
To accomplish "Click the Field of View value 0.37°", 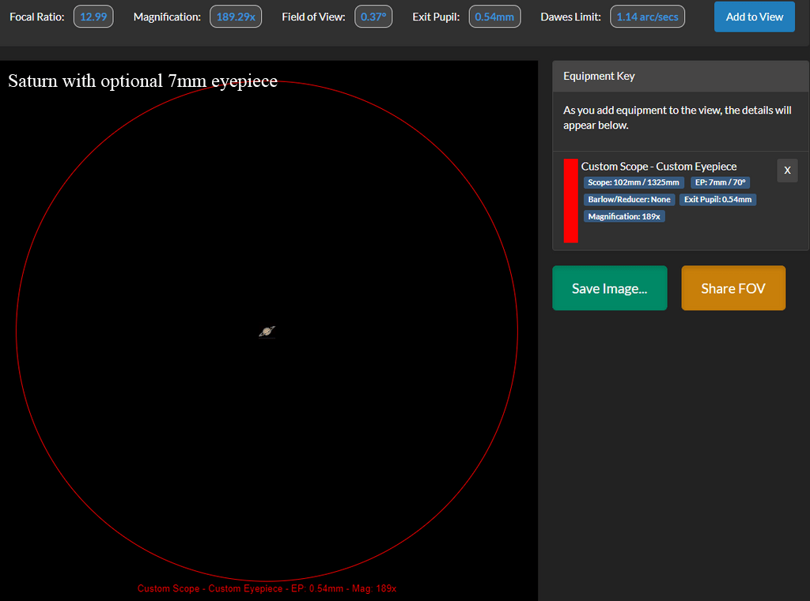I will pos(373,17).
